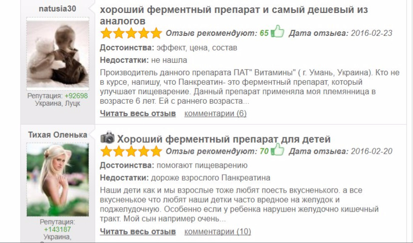Open the natusia30 username profile
The height and width of the screenshot is (243, 413).
pos(57,8)
